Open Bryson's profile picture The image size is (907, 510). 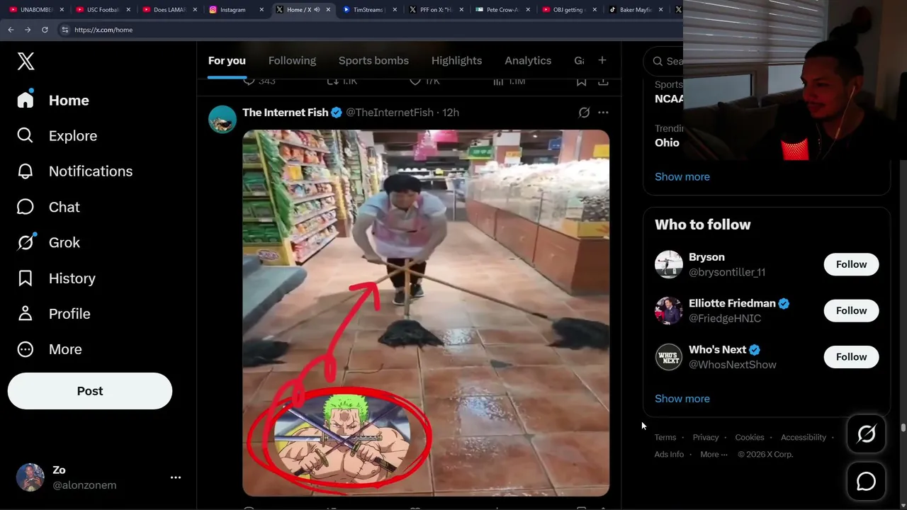pyautogui.click(x=669, y=264)
